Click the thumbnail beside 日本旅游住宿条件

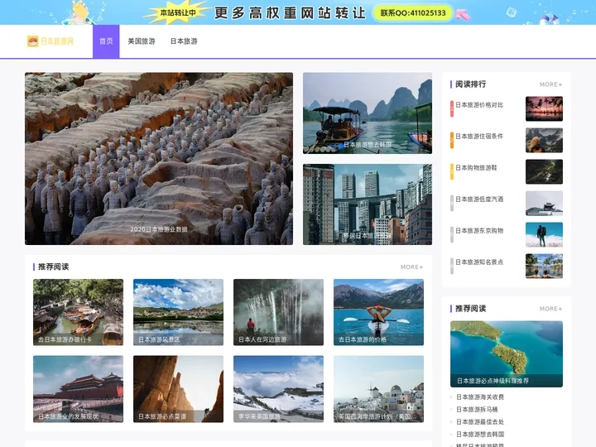click(x=545, y=140)
